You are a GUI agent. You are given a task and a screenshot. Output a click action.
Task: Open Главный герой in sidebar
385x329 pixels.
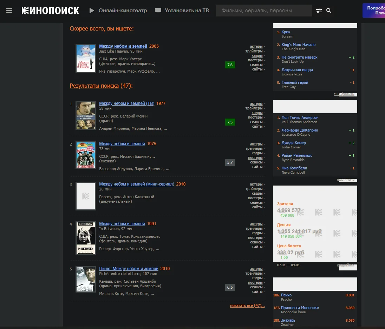[295, 82]
